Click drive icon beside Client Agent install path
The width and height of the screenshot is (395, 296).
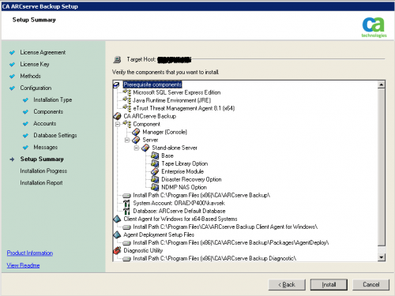pyautogui.click(x=127, y=227)
